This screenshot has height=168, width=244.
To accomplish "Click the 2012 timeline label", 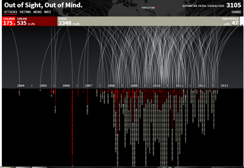I will tap(202, 86).
